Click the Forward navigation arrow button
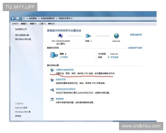The width and height of the screenshot is (166, 133). click(x=17, y=19)
